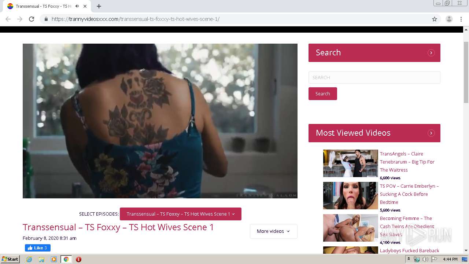Open the Windows Start button
The height and width of the screenshot is (264, 469).
10,259
